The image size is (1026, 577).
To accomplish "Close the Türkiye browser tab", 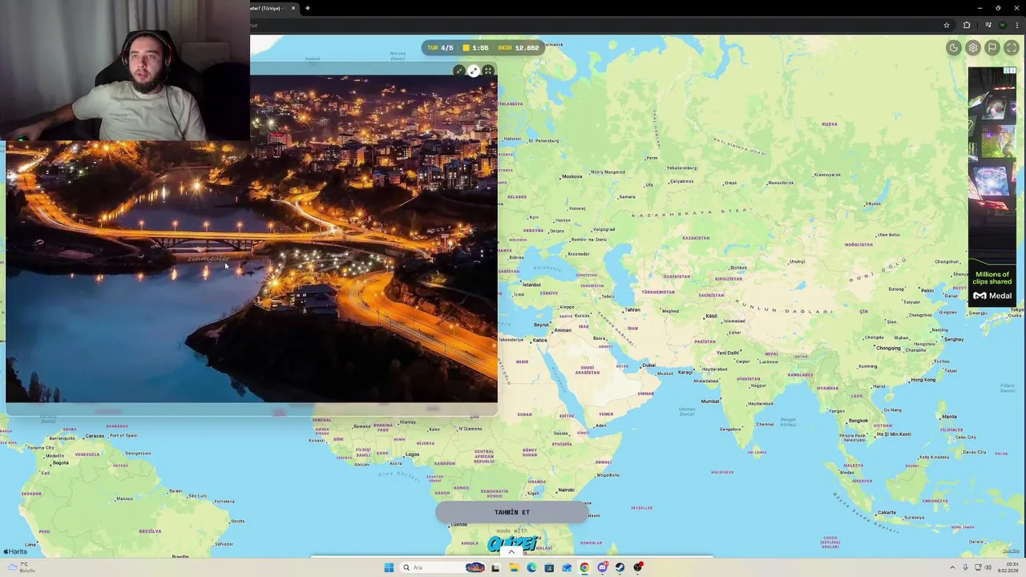I will [293, 8].
